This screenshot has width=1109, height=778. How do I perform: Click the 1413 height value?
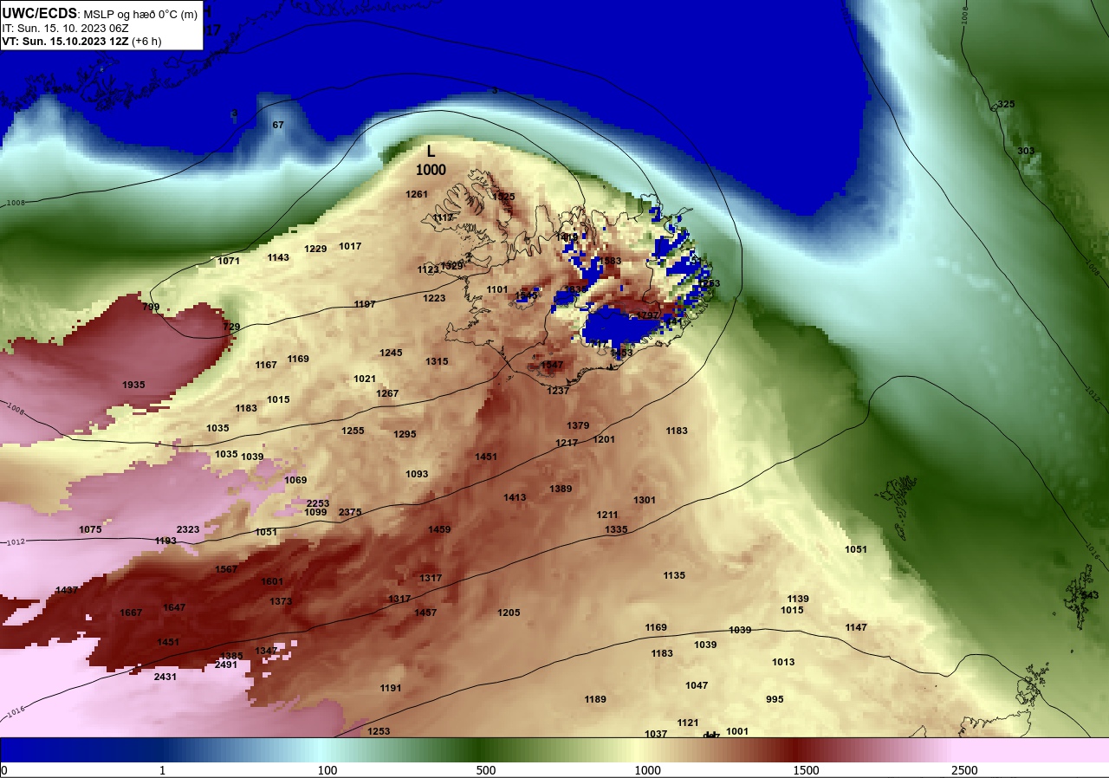pos(515,497)
